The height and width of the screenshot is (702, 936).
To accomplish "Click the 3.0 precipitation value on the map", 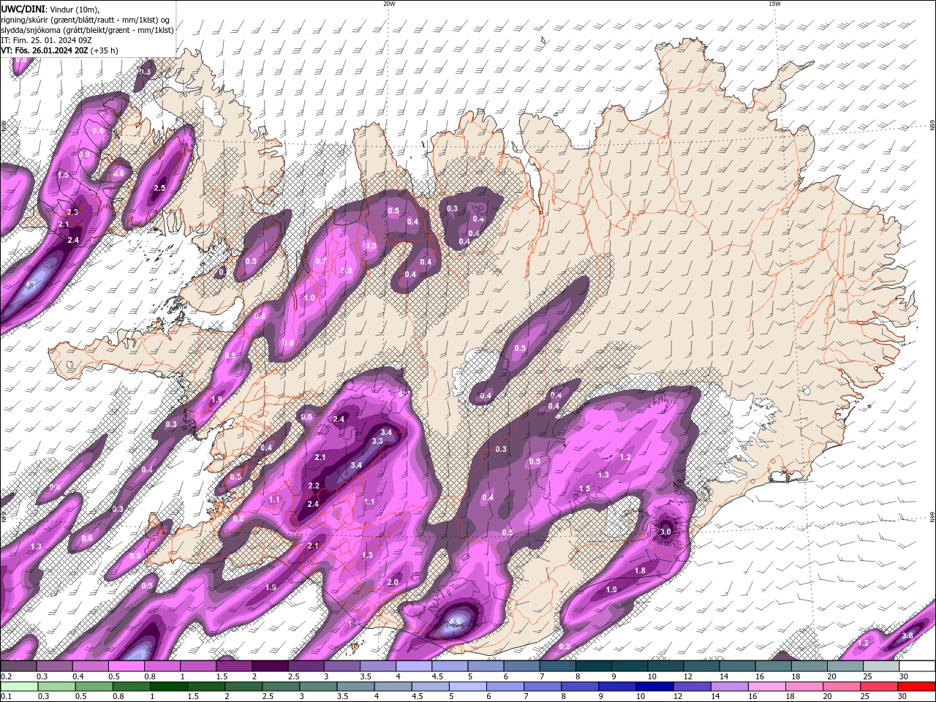I will click(x=665, y=532).
